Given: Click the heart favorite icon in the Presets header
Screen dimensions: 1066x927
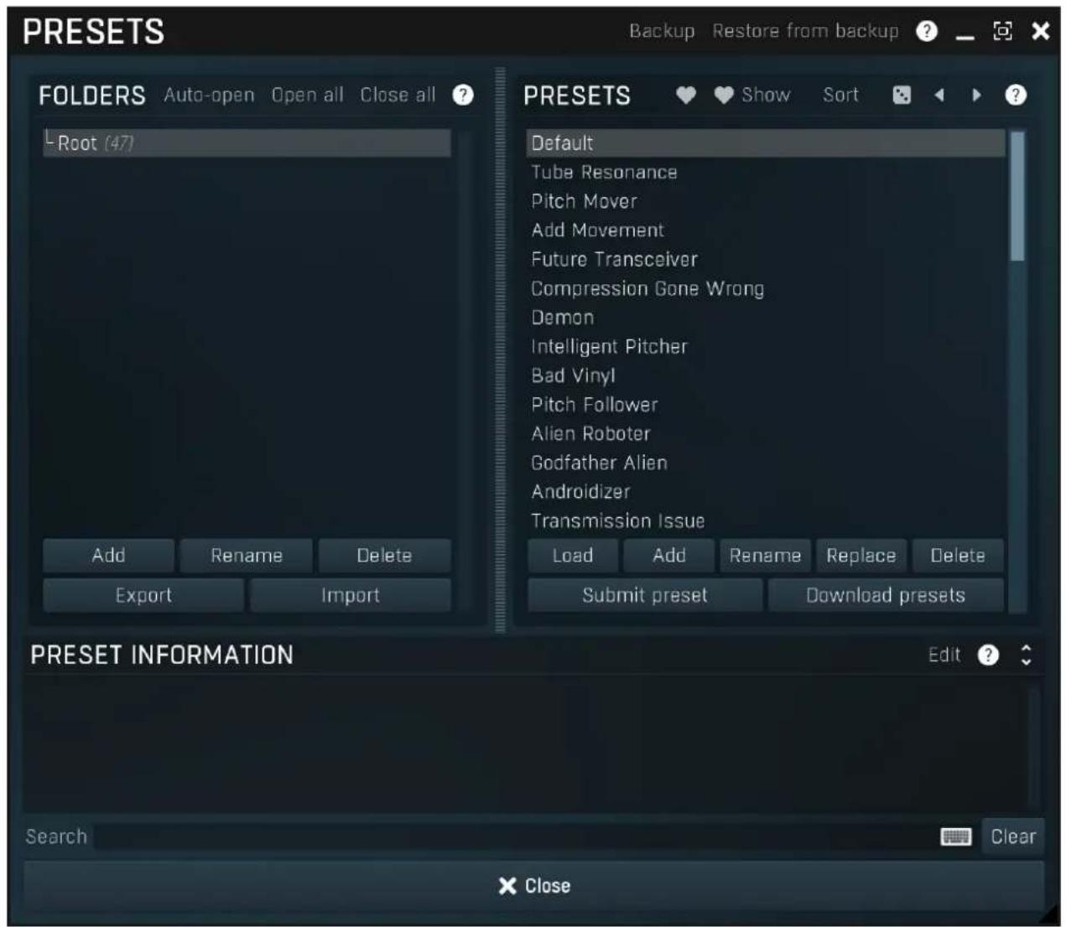Looking at the screenshot, I should tap(685, 96).
